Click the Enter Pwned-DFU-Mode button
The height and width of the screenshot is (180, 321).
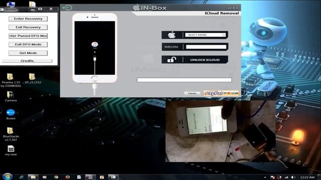click(28, 35)
